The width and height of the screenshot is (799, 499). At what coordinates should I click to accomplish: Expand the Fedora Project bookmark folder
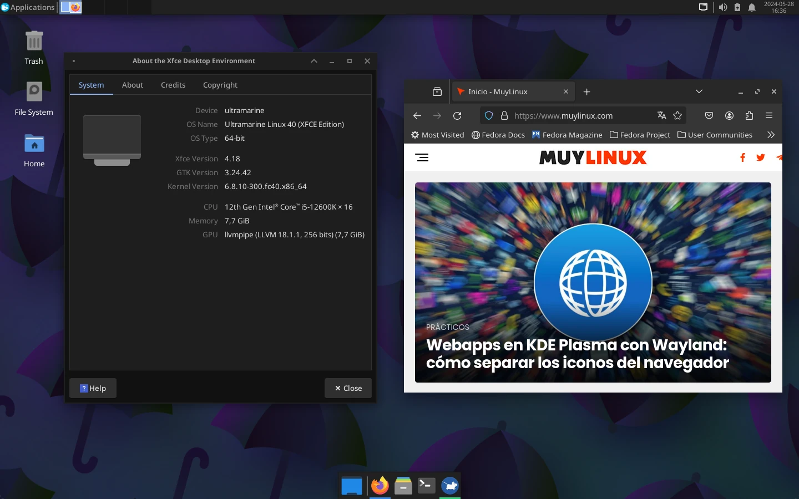point(640,135)
